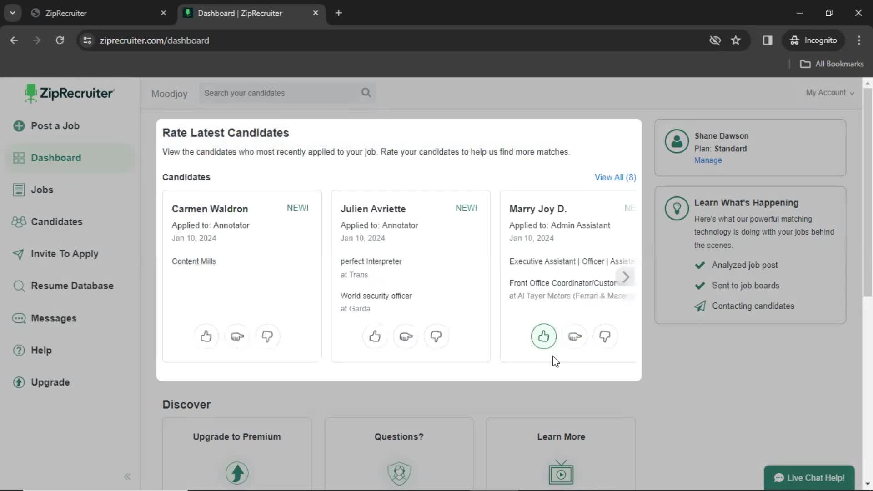Give Marry Joy D. a thumbs down
This screenshot has width=873, height=491.
point(605,336)
